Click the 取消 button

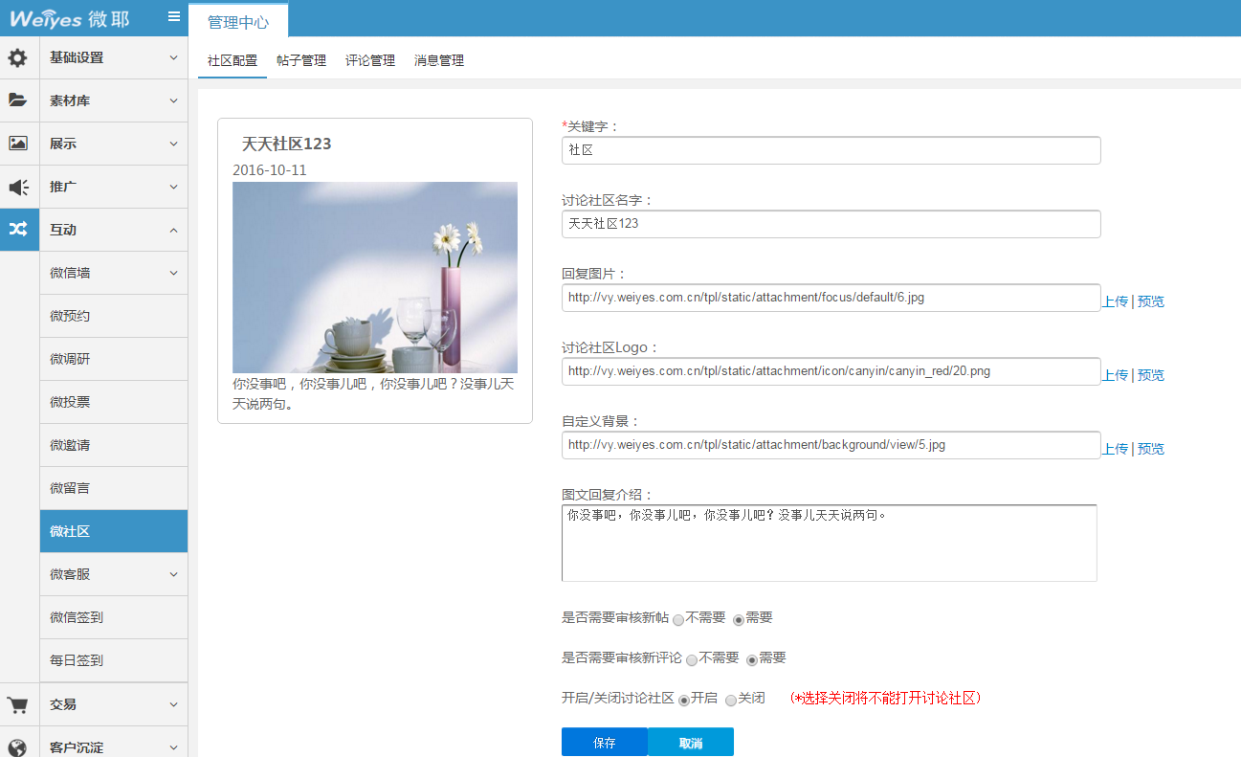691,743
